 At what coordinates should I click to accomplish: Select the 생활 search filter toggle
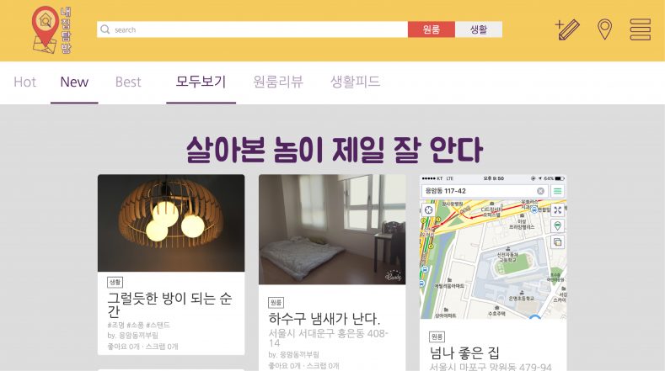pyautogui.click(x=479, y=29)
